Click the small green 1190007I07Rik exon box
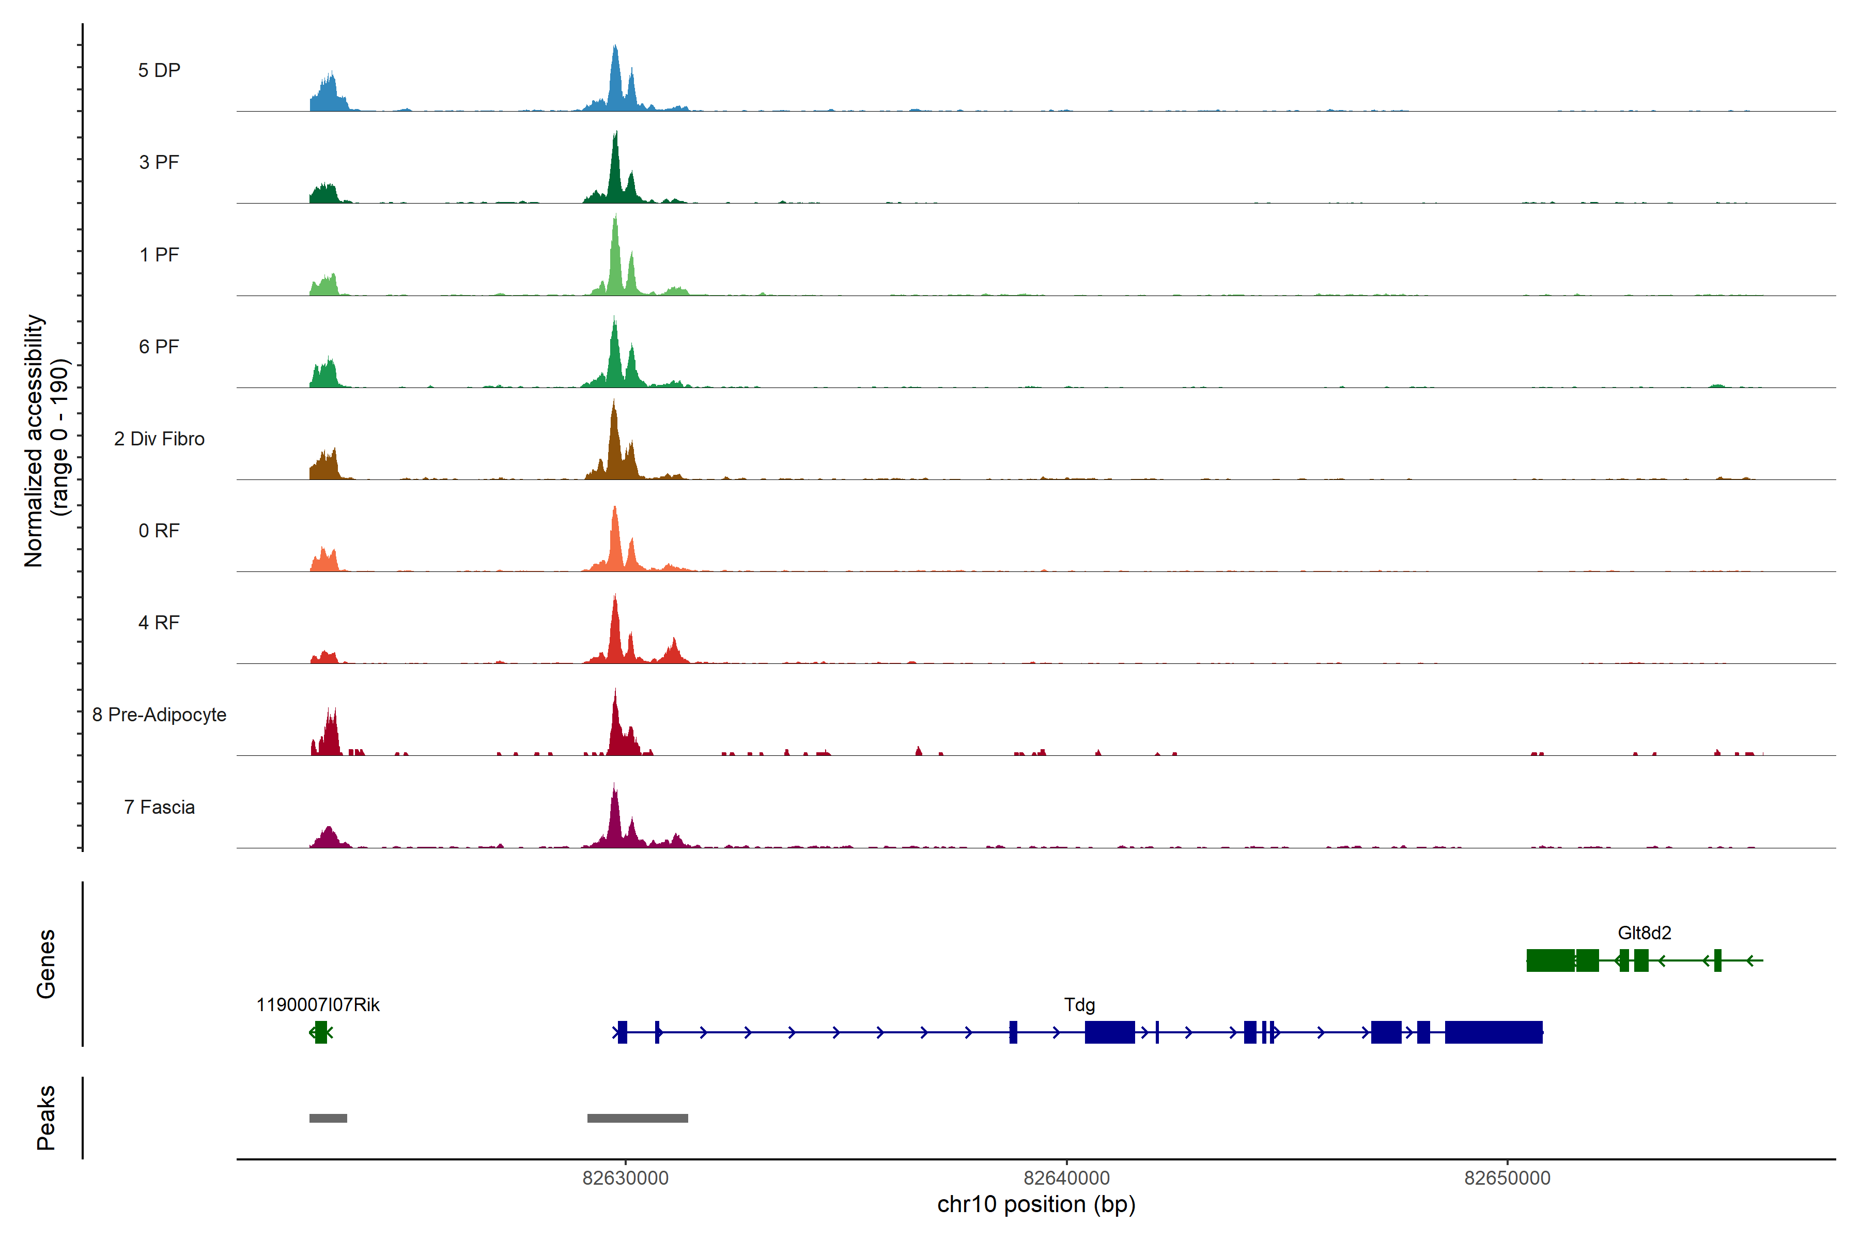 click(x=320, y=1032)
